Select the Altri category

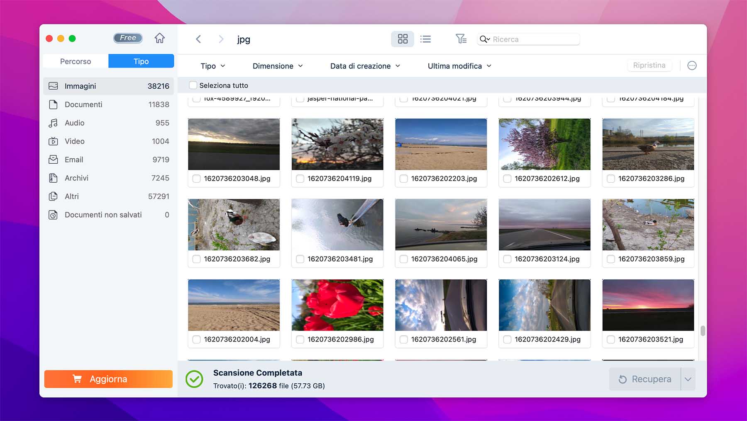(x=109, y=196)
